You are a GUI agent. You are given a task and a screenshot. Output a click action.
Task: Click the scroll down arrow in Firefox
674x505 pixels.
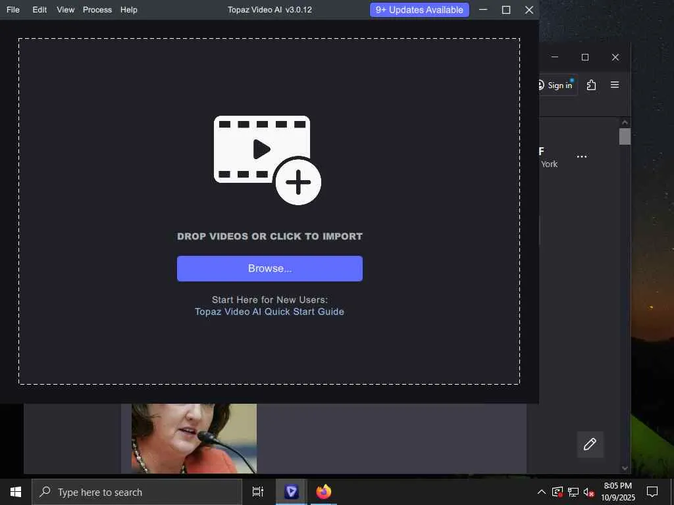pyautogui.click(x=625, y=468)
